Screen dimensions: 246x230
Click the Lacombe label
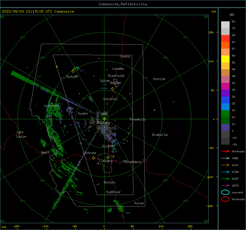pos(118,69)
